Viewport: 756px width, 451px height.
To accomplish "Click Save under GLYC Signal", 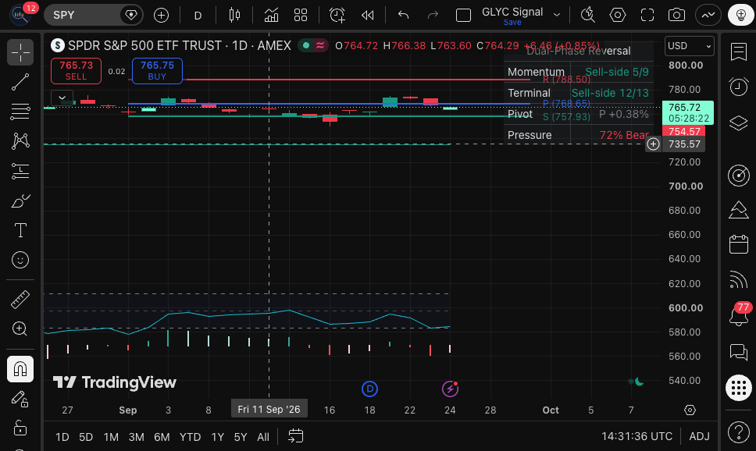I will pyautogui.click(x=512, y=23).
